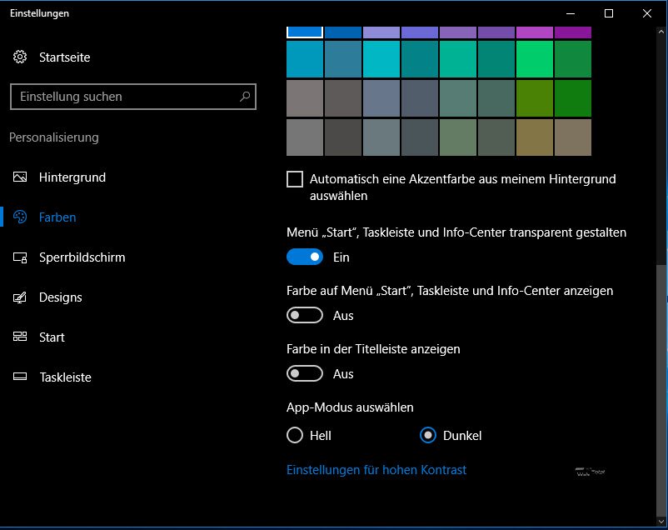Pick the bright green accent color swatch
Image resolution: width=668 pixels, height=530 pixels.
pyautogui.click(x=535, y=59)
